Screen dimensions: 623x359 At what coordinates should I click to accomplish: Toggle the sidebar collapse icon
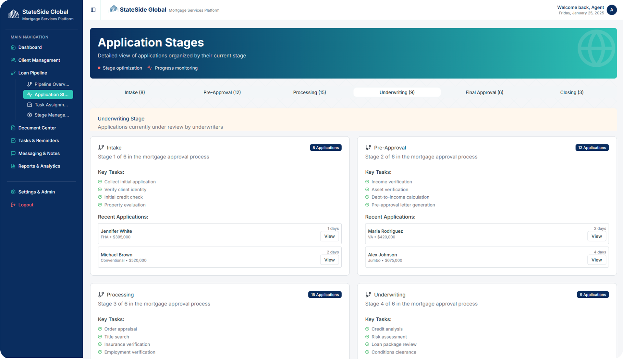point(93,10)
